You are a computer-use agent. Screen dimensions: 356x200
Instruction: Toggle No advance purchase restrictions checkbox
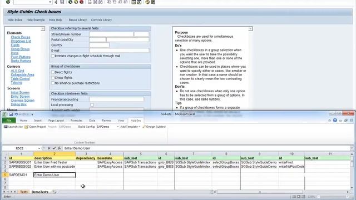click(x=53, y=83)
